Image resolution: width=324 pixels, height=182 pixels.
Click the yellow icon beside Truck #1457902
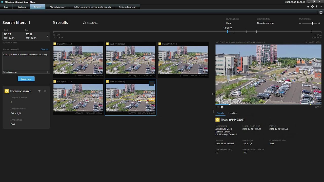tap(107, 44)
